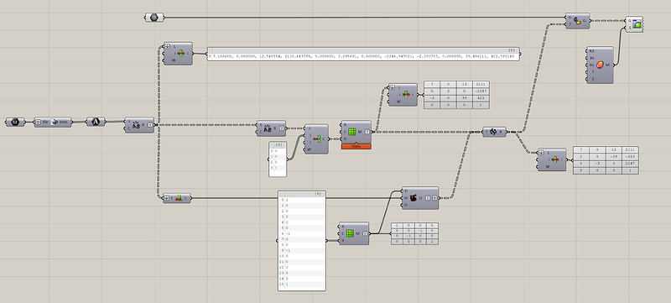Select cell 2111 in upper matrix display

pos(481,84)
